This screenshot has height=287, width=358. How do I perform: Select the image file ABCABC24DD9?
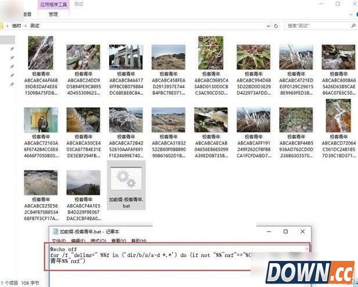[84, 57]
